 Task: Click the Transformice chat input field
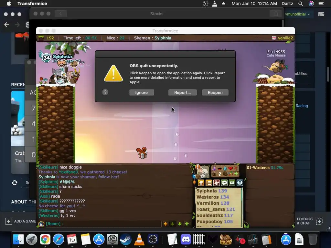103,224
